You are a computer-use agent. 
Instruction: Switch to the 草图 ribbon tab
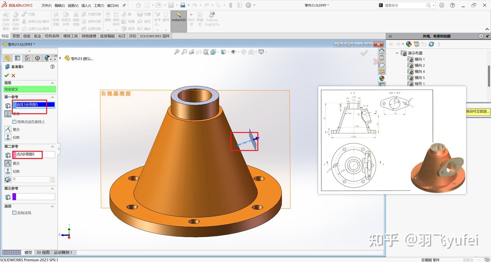point(16,36)
